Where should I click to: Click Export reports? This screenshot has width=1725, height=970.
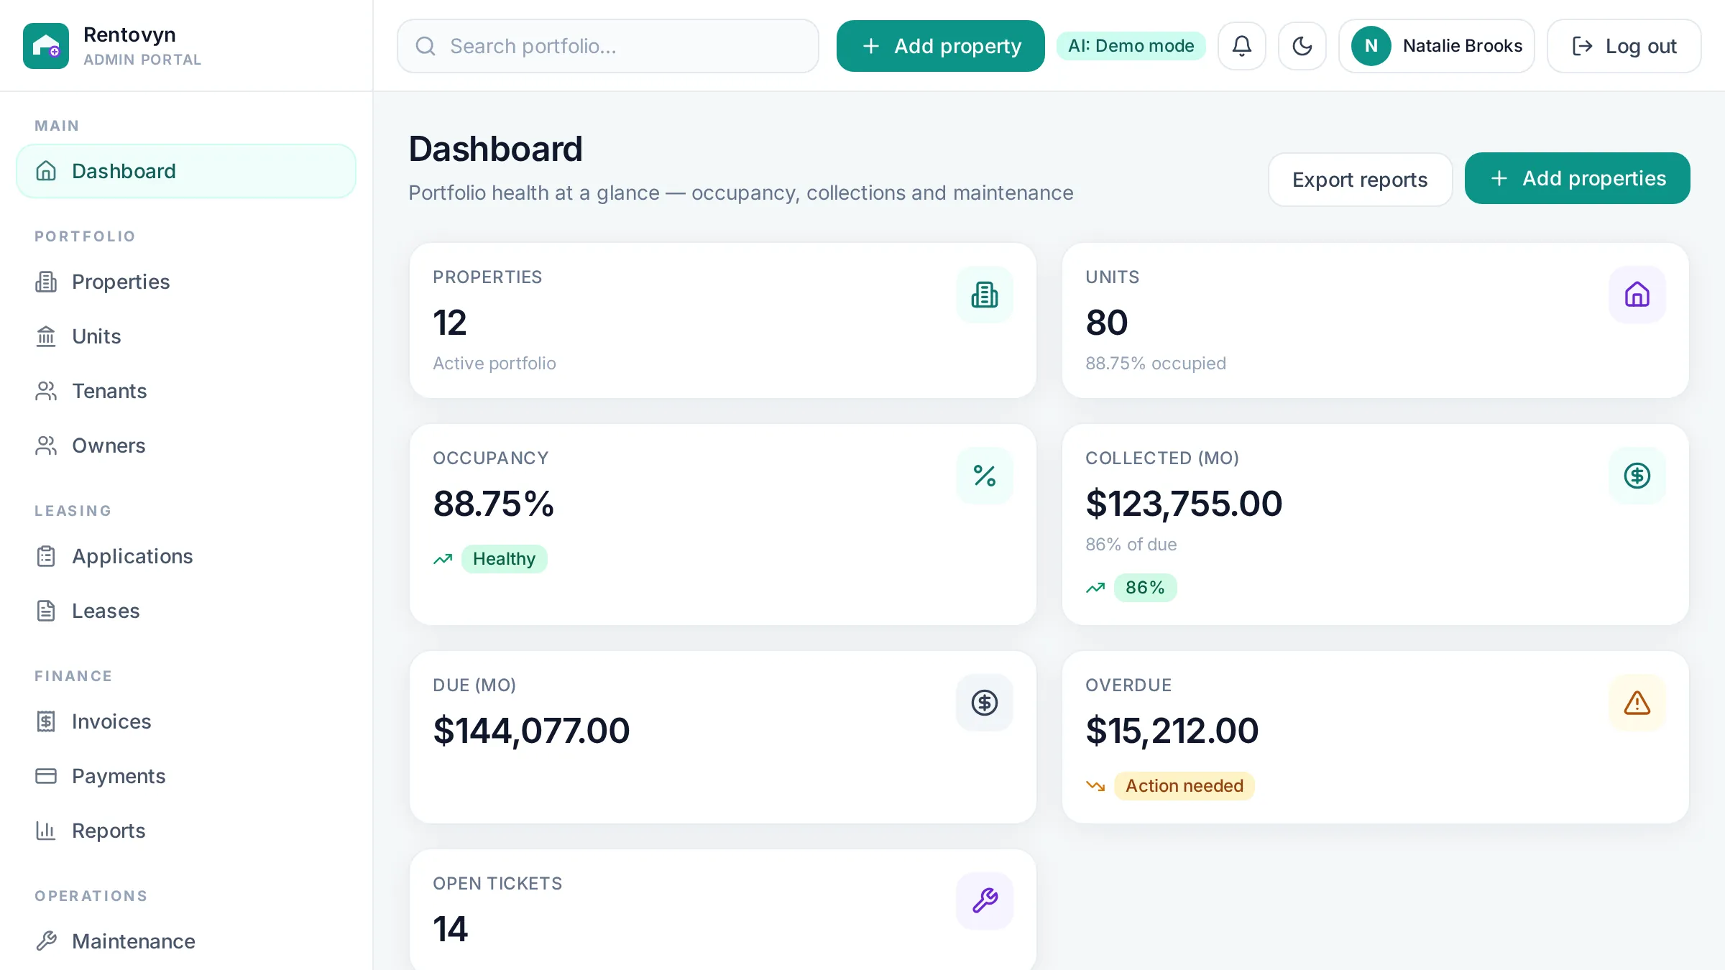click(x=1360, y=180)
